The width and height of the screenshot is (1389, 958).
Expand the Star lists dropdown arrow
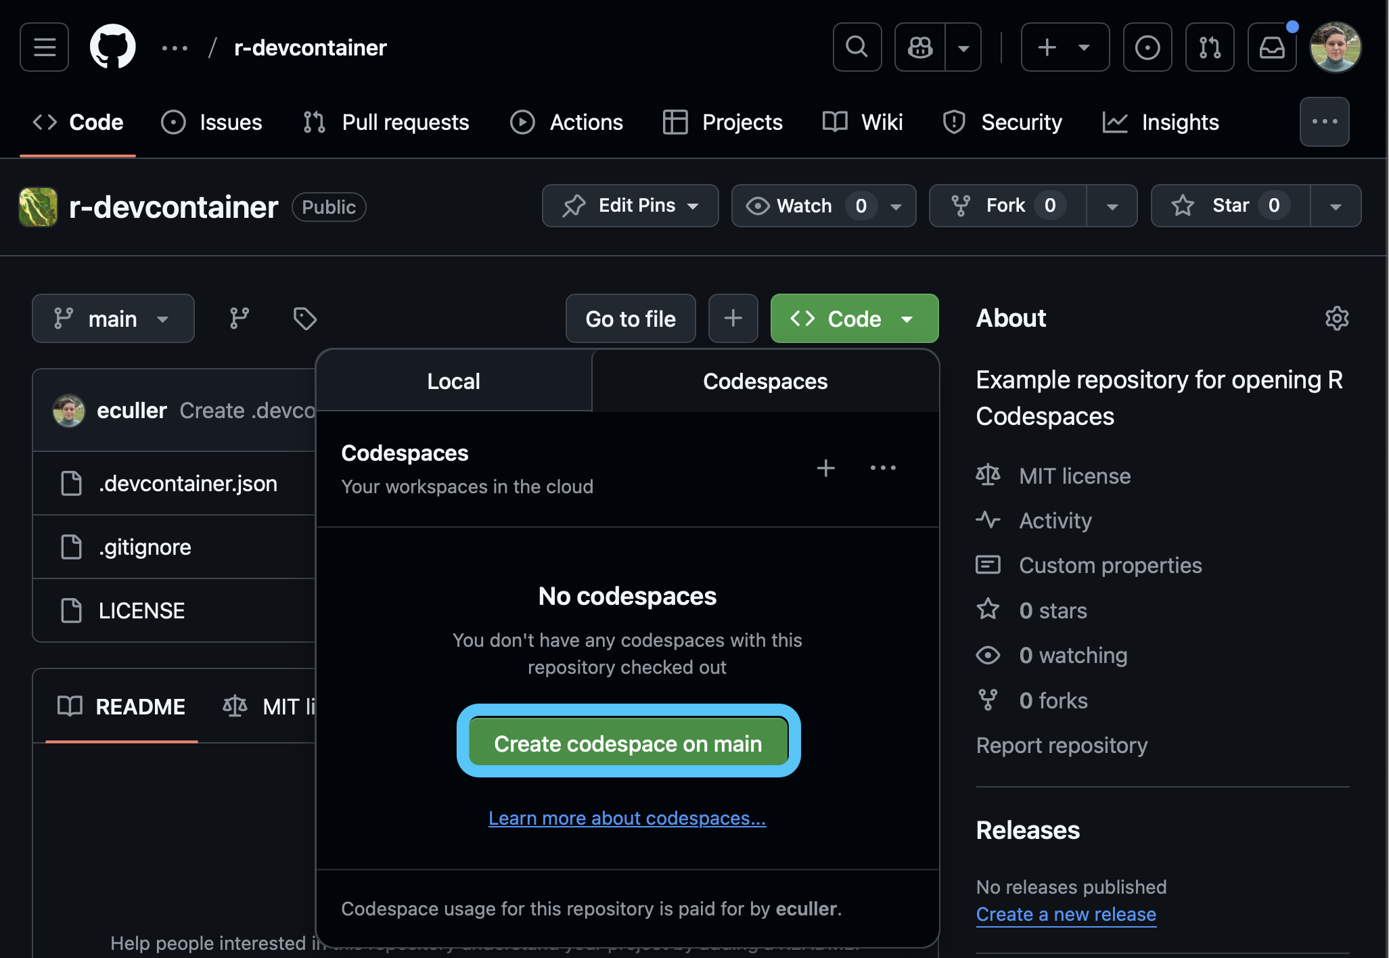[1336, 206]
